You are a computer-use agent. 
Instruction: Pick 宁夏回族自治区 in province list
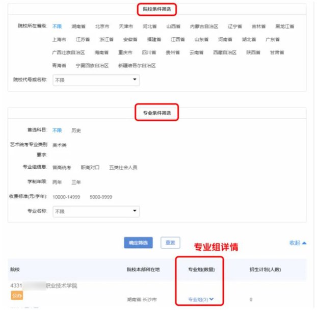[x=92, y=66]
